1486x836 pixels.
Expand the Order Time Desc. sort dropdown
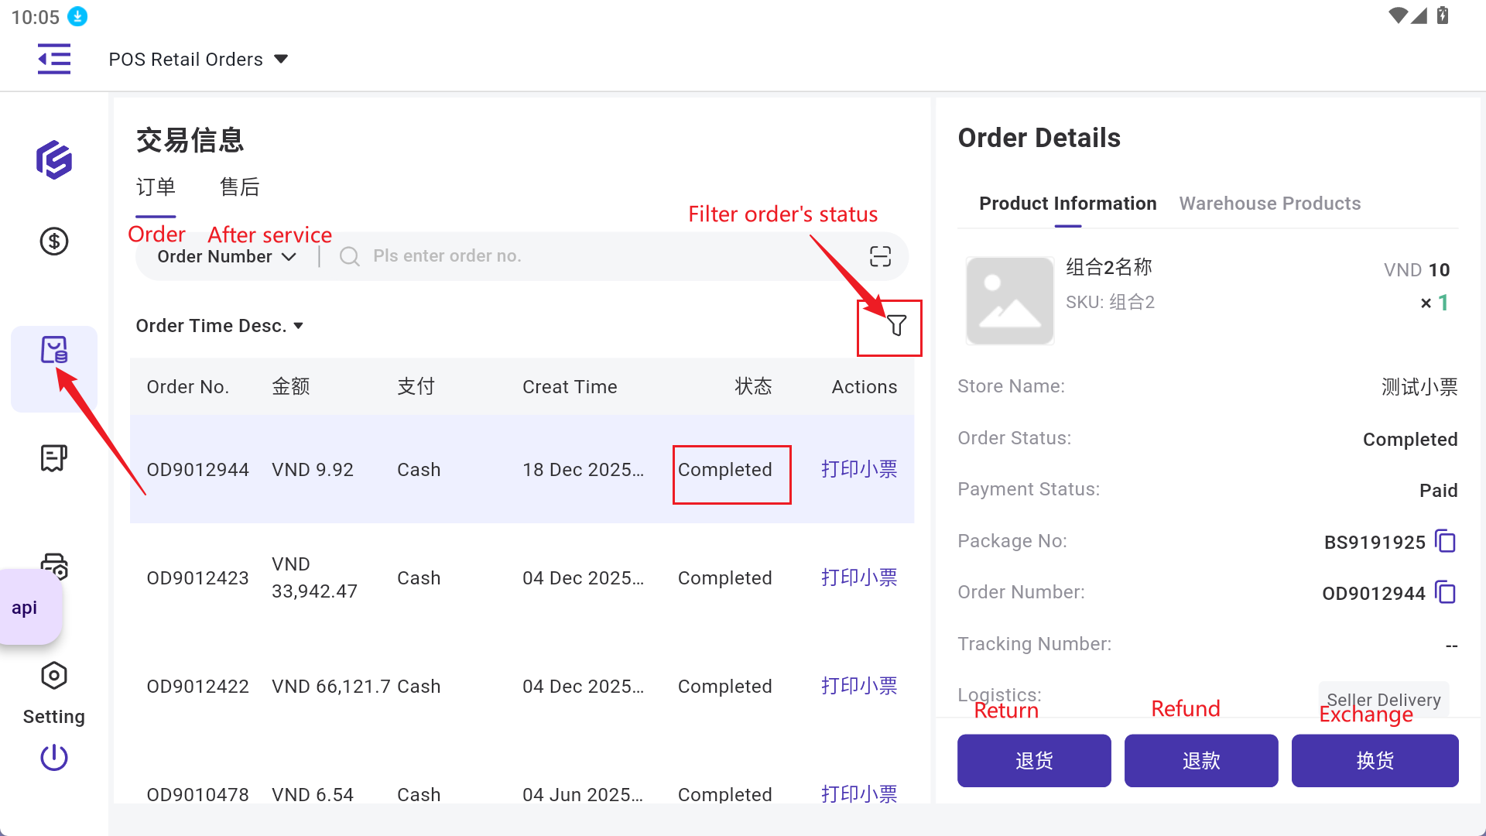(219, 326)
